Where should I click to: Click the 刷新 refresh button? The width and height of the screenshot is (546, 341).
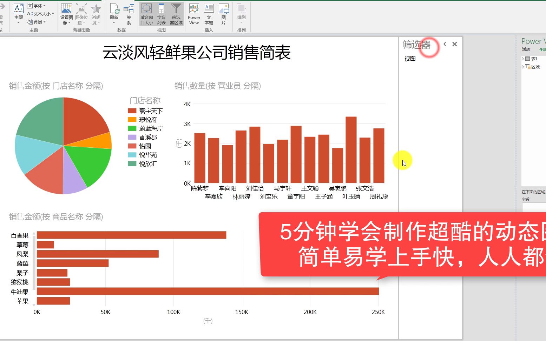[114, 13]
